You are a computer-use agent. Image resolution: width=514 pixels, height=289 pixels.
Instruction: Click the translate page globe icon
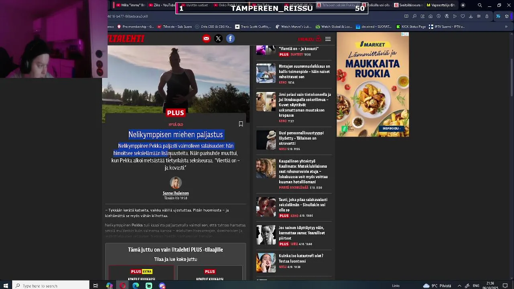pos(447,16)
